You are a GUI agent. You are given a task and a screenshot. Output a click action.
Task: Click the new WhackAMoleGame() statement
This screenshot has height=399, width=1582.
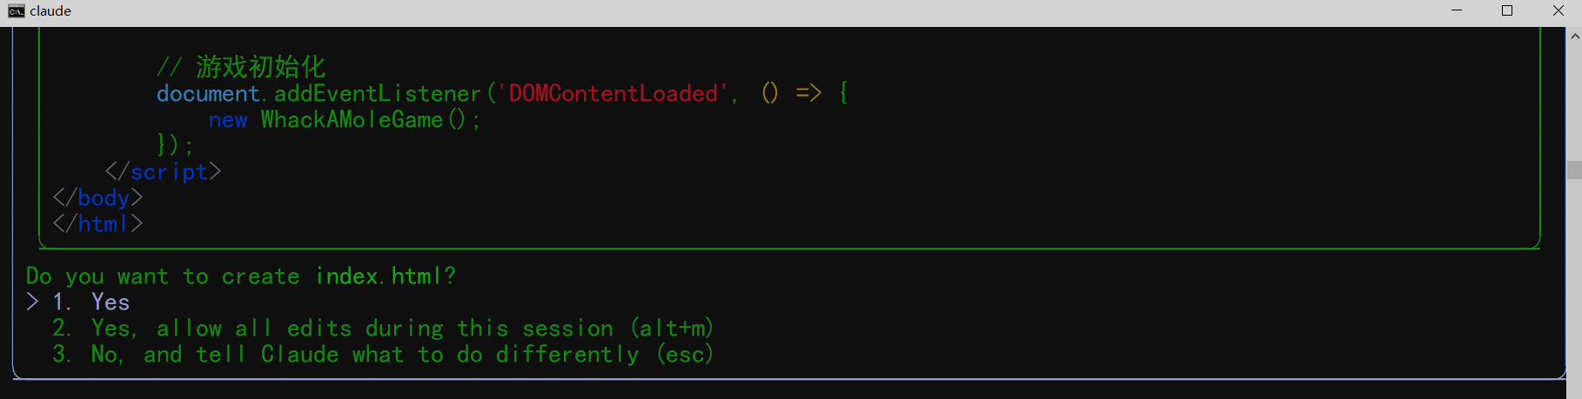coord(345,120)
